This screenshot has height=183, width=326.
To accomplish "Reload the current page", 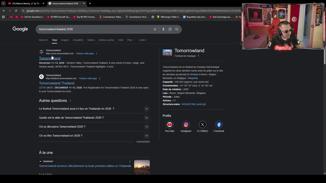I will pyautogui.click(x=16, y=11).
